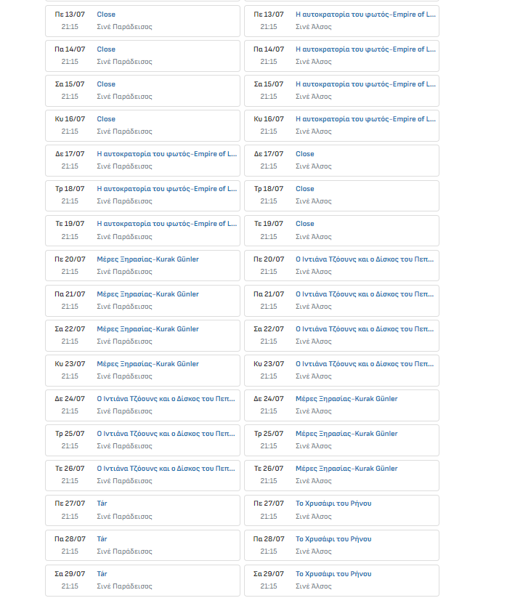
Task: Open Πε 20/07 Indiana Jones film at Σινέ Άλσος
Action: point(365,259)
